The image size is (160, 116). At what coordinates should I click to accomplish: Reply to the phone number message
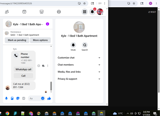43,66
